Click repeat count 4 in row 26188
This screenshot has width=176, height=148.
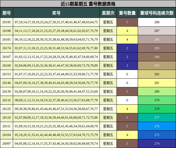[127, 31]
